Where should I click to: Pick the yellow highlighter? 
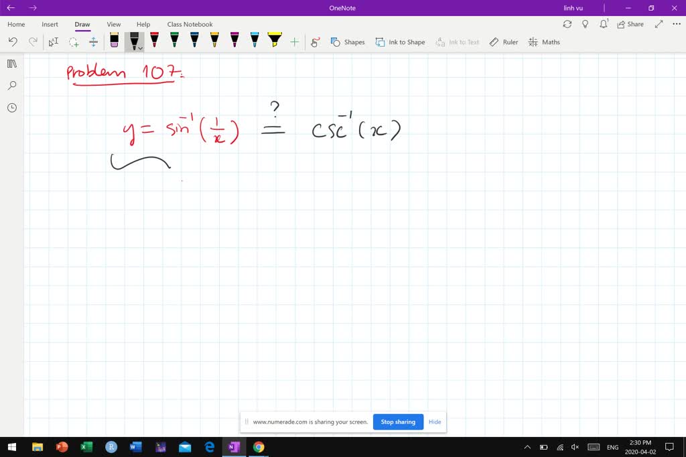pyautogui.click(x=274, y=42)
